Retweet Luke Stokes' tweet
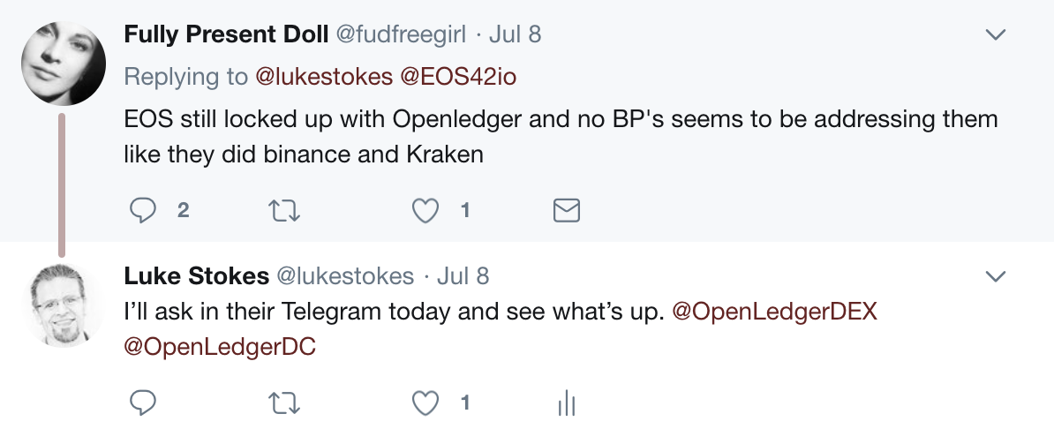1054x429 pixels. point(284,403)
